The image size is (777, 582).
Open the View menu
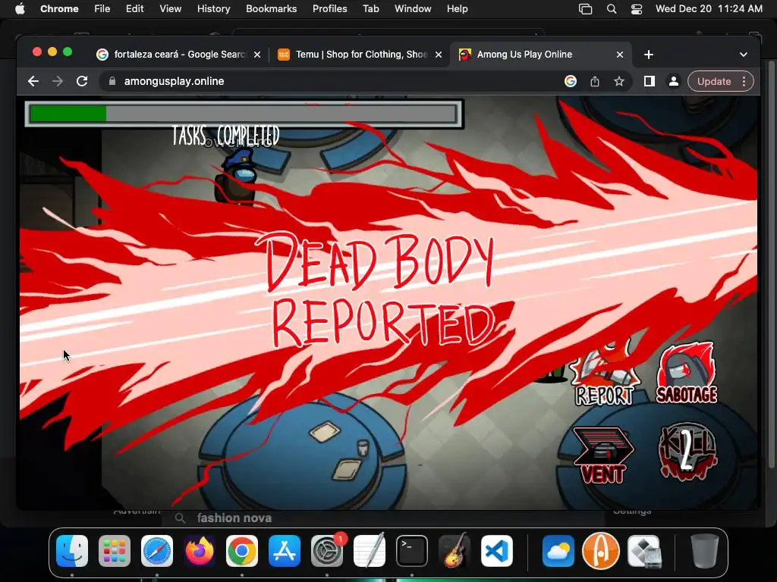click(x=170, y=8)
